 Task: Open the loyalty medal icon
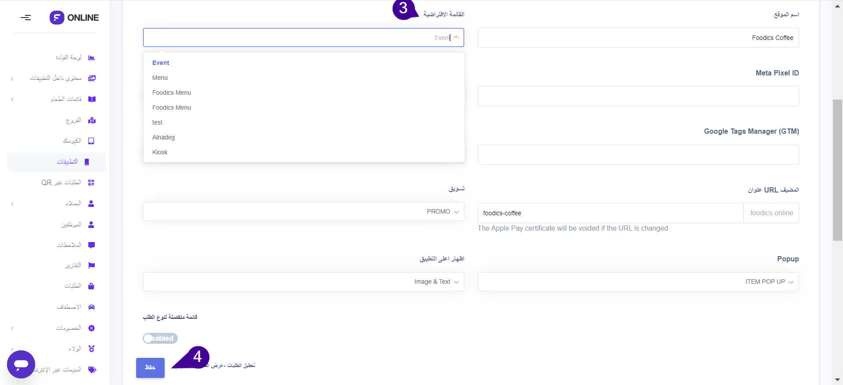pos(91,349)
